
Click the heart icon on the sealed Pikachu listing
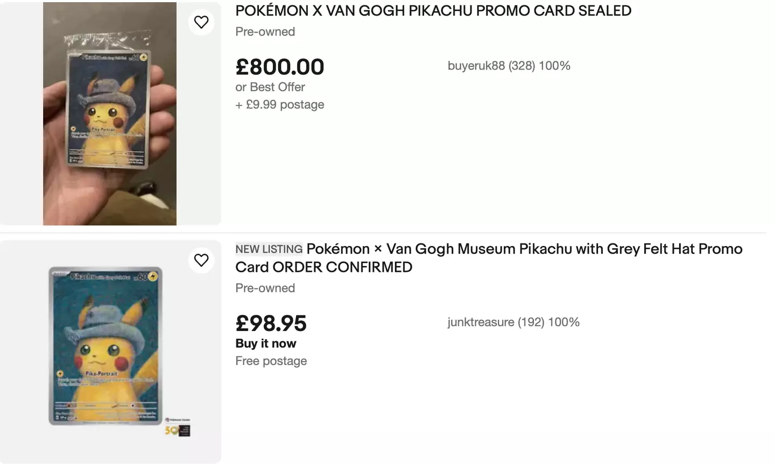coord(201,22)
